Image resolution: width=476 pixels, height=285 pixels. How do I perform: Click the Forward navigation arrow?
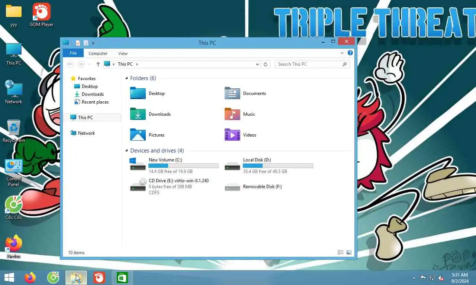(x=81, y=64)
